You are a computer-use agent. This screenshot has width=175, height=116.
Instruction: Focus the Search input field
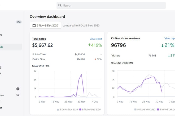coord(111,6)
